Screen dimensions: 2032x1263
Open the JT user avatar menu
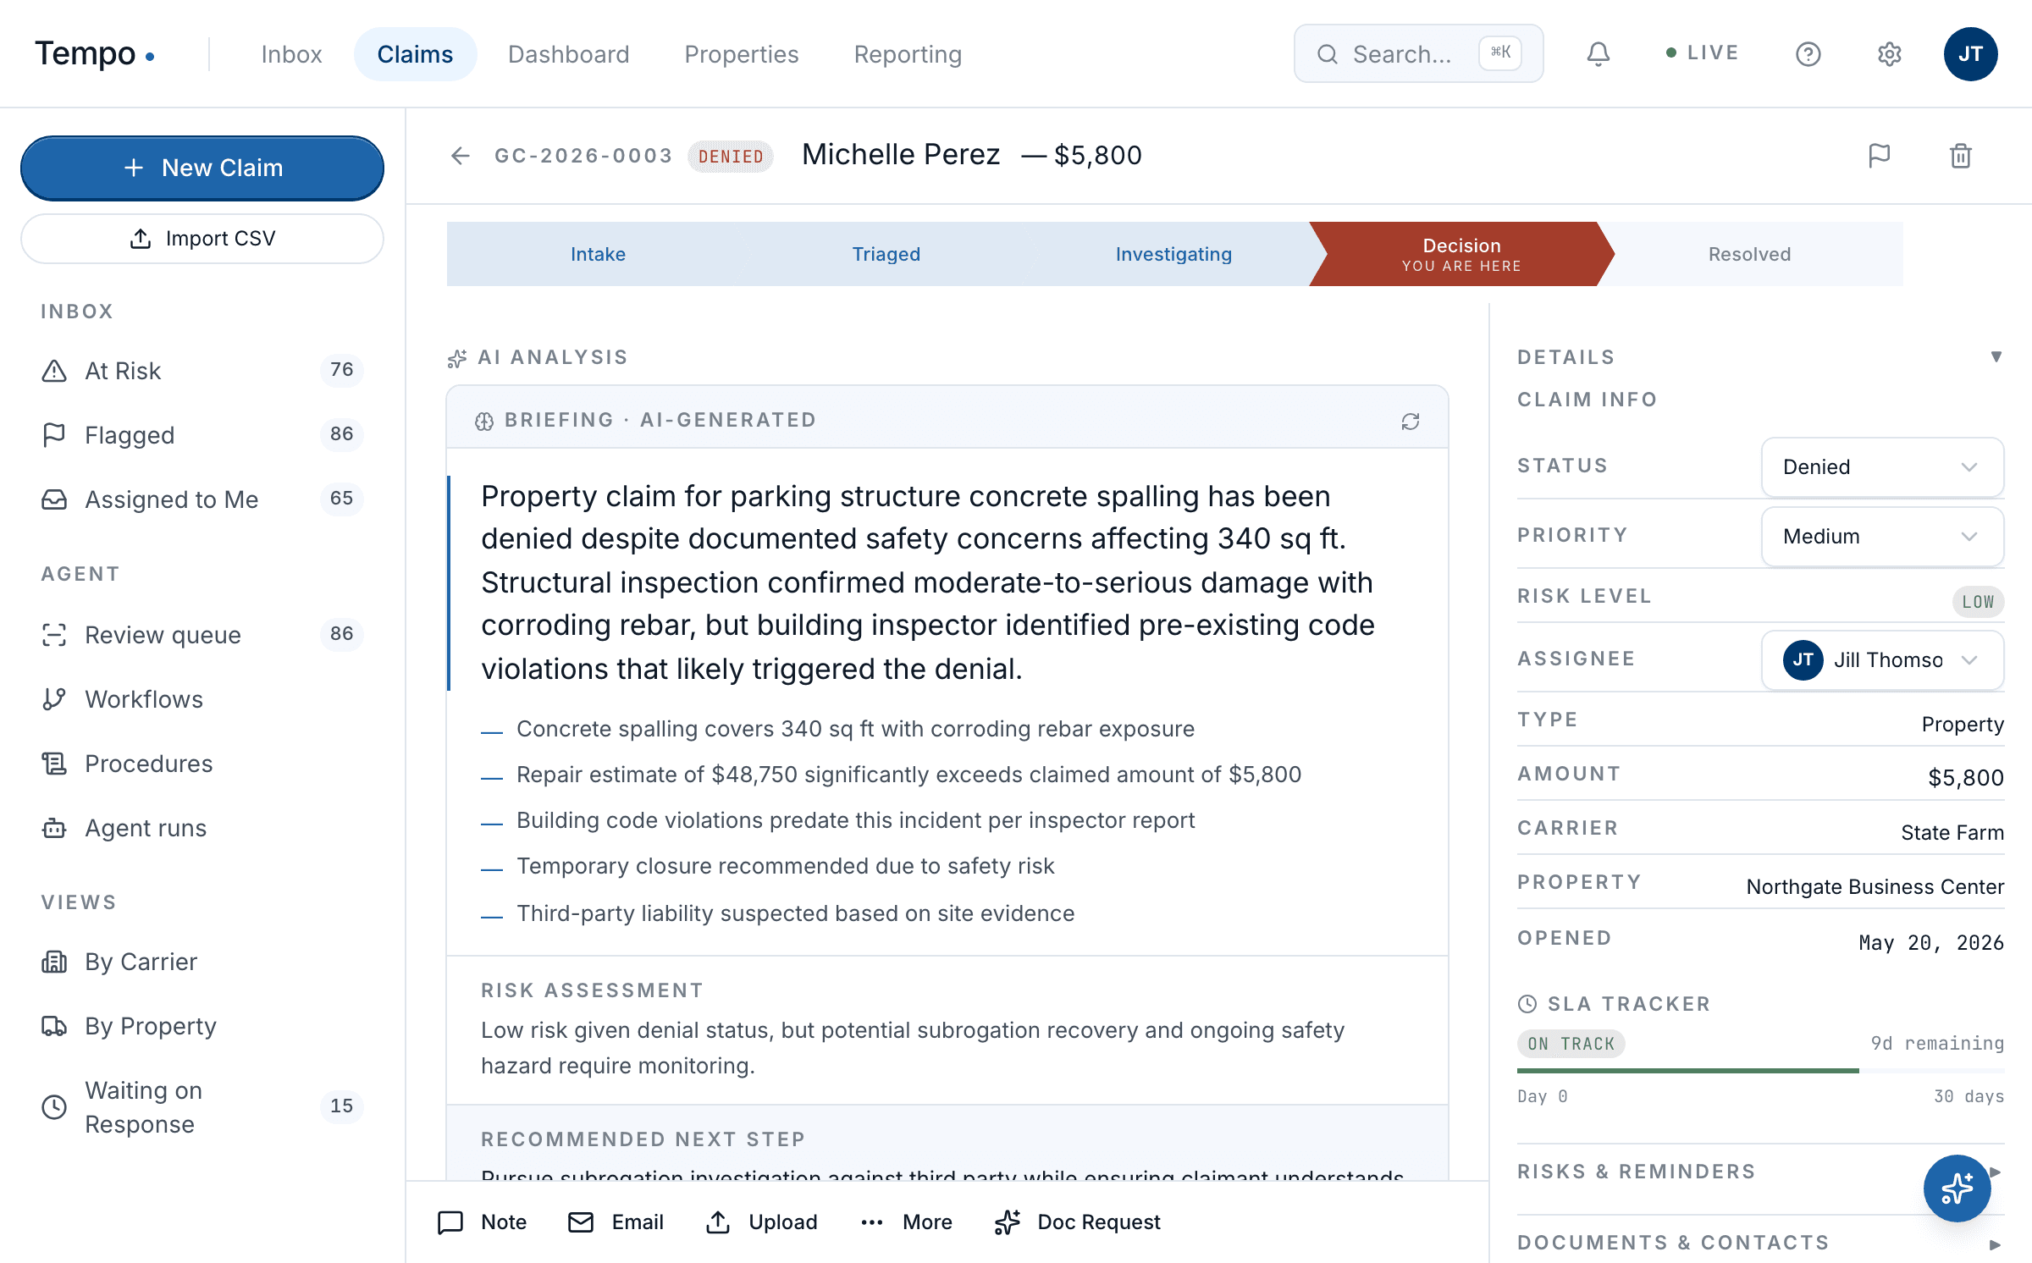pos(1970,54)
